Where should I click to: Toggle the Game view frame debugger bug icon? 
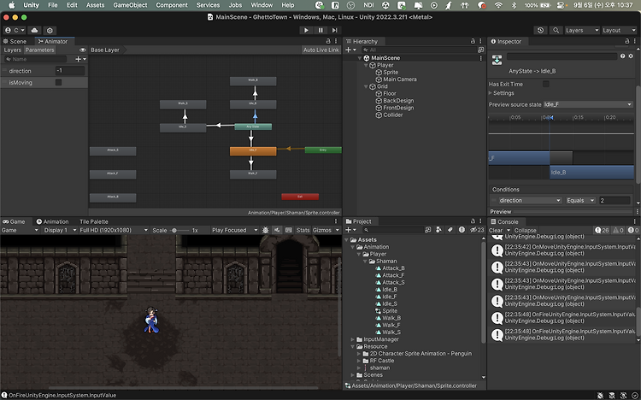265,230
